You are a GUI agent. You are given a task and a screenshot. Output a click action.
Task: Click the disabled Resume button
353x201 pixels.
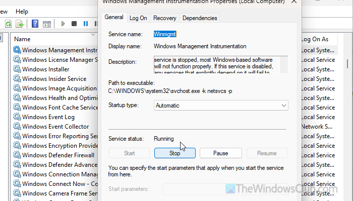point(267,153)
